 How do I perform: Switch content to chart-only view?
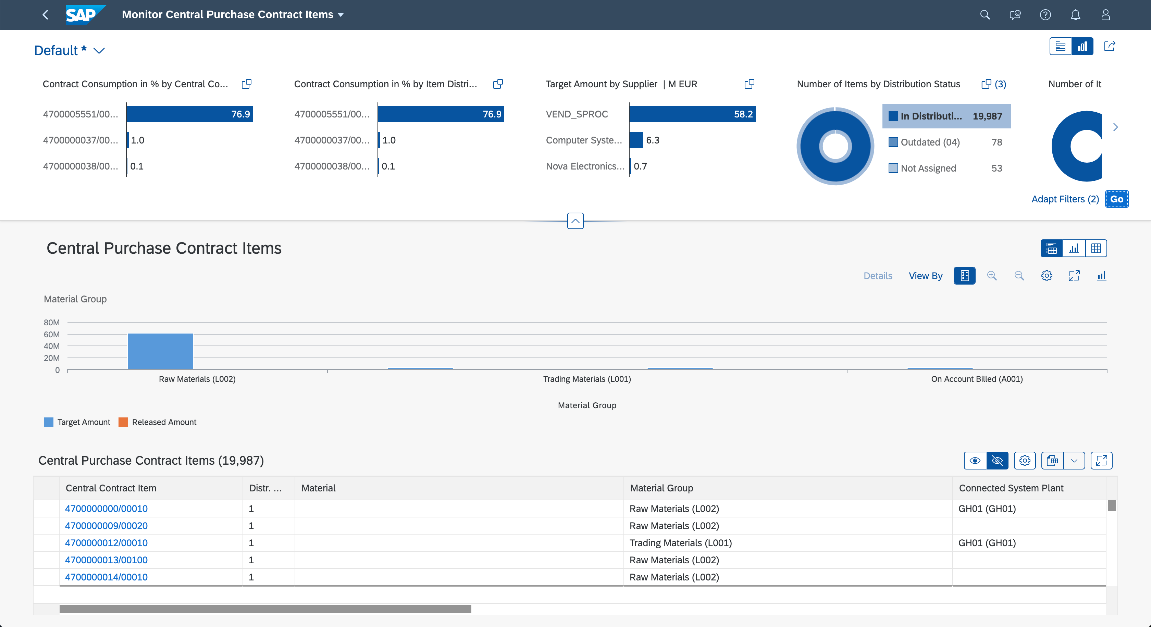tap(1074, 248)
